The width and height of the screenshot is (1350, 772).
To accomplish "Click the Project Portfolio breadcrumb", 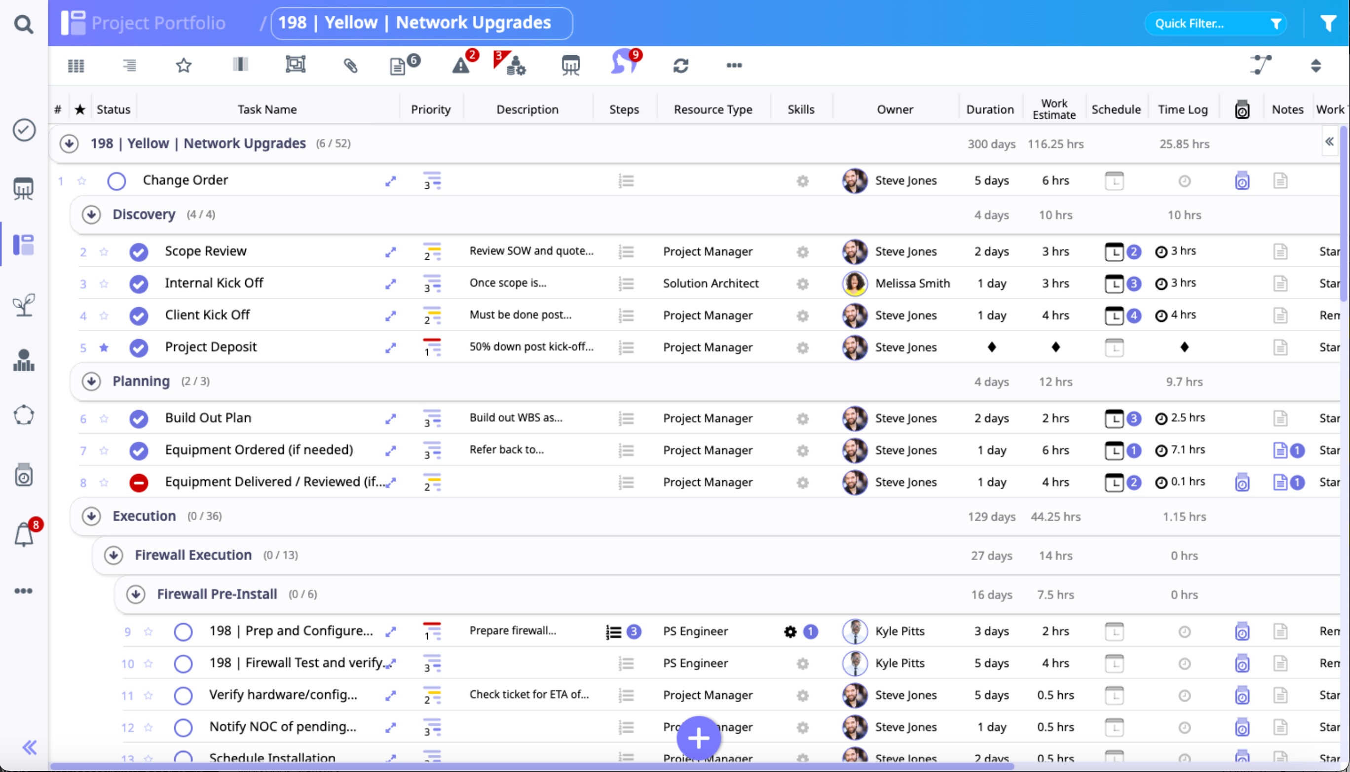I will (x=158, y=23).
